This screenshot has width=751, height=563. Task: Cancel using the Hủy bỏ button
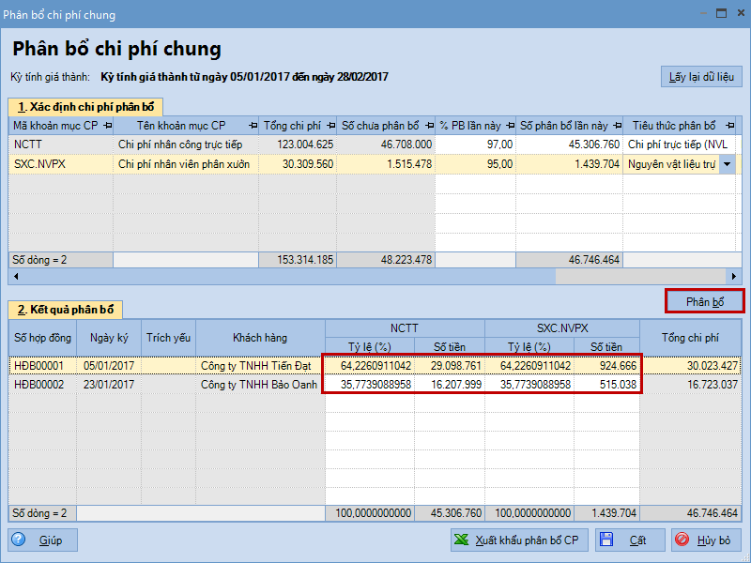pos(707,540)
